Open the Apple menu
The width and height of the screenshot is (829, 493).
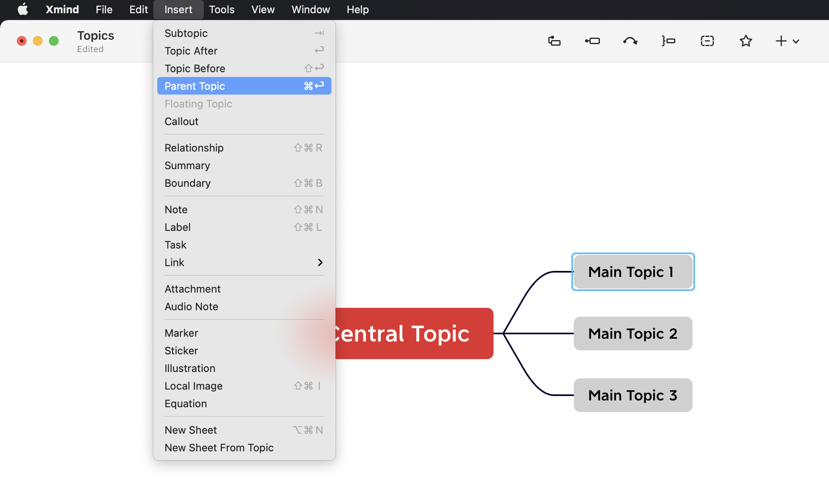point(23,9)
